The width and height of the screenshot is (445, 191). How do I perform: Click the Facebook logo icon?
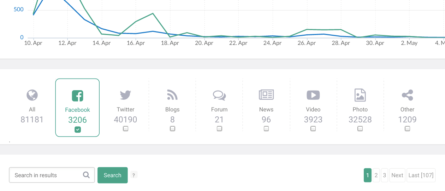77,95
